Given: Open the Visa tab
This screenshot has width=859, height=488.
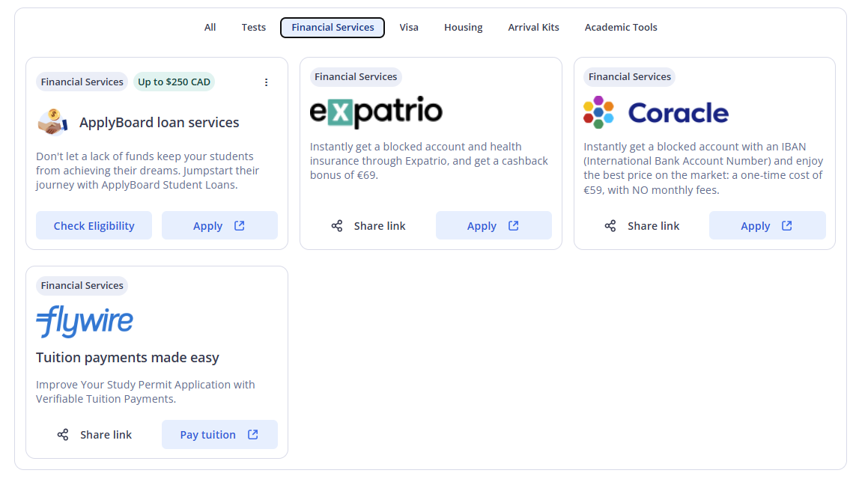Looking at the screenshot, I should (409, 28).
